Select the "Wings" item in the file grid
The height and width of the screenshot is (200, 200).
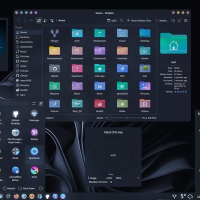[54, 35]
